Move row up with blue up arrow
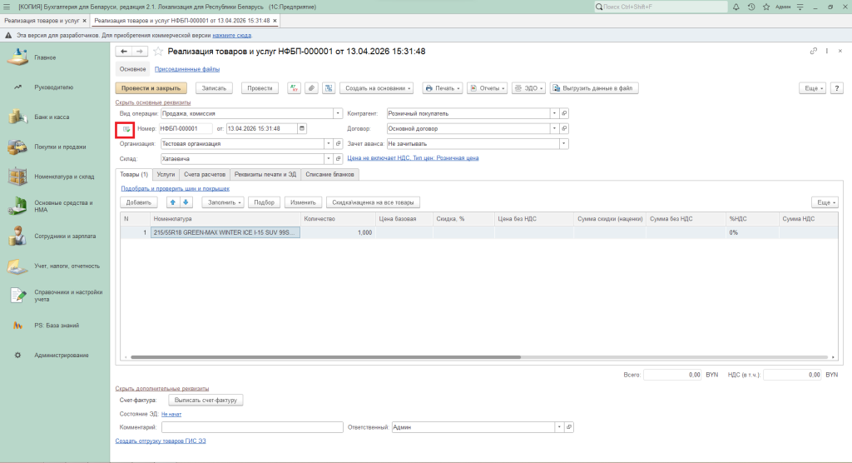The height and width of the screenshot is (463, 852). tap(173, 202)
